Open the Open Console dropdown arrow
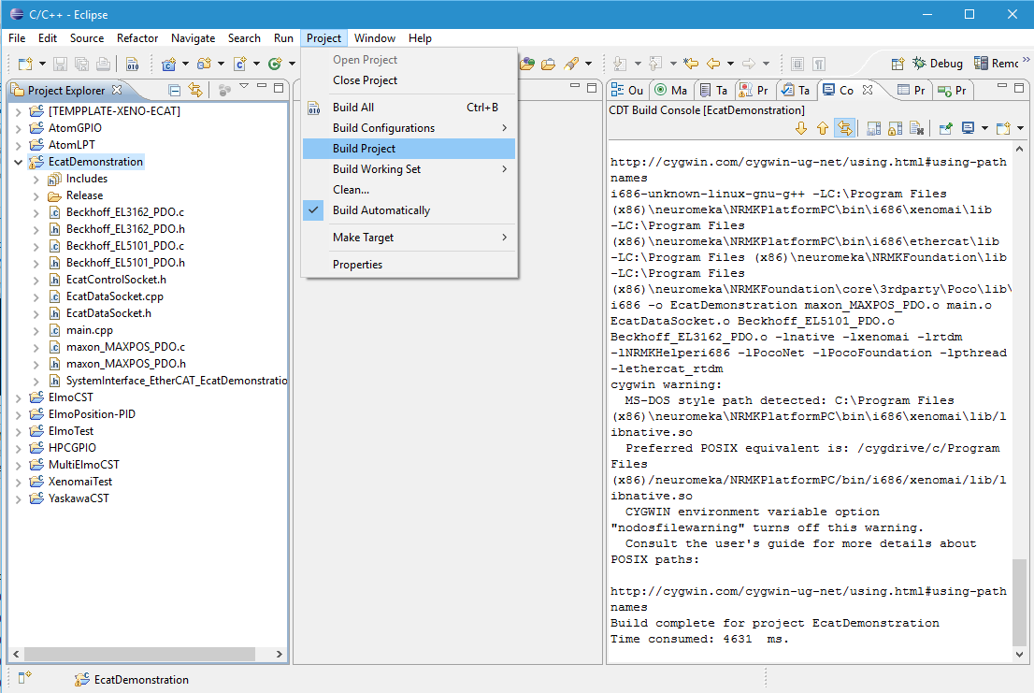The image size is (1034, 693). [x=1020, y=128]
